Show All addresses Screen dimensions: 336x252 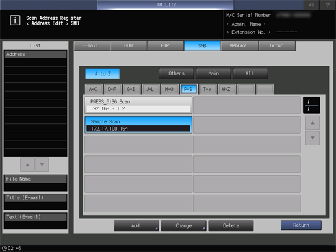click(x=250, y=73)
